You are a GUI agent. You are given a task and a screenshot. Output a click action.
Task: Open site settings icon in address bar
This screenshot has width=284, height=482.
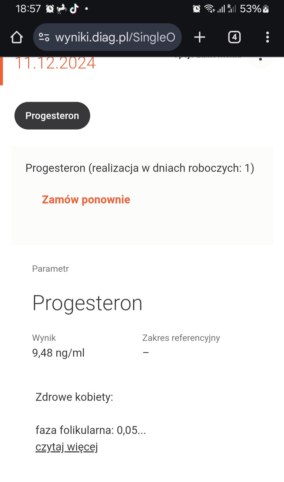click(x=44, y=37)
